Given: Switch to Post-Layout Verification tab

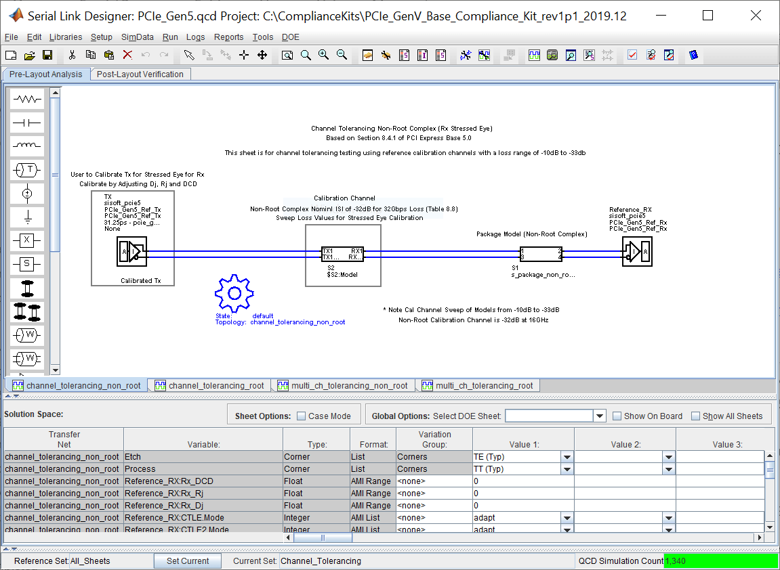Looking at the screenshot, I should 140,74.
